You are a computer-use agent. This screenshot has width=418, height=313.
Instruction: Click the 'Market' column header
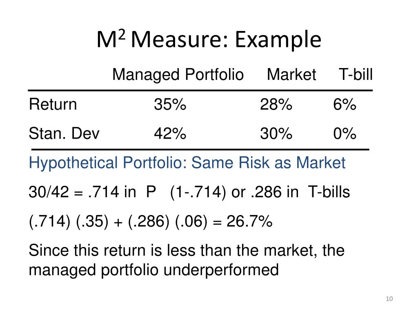tap(291, 75)
